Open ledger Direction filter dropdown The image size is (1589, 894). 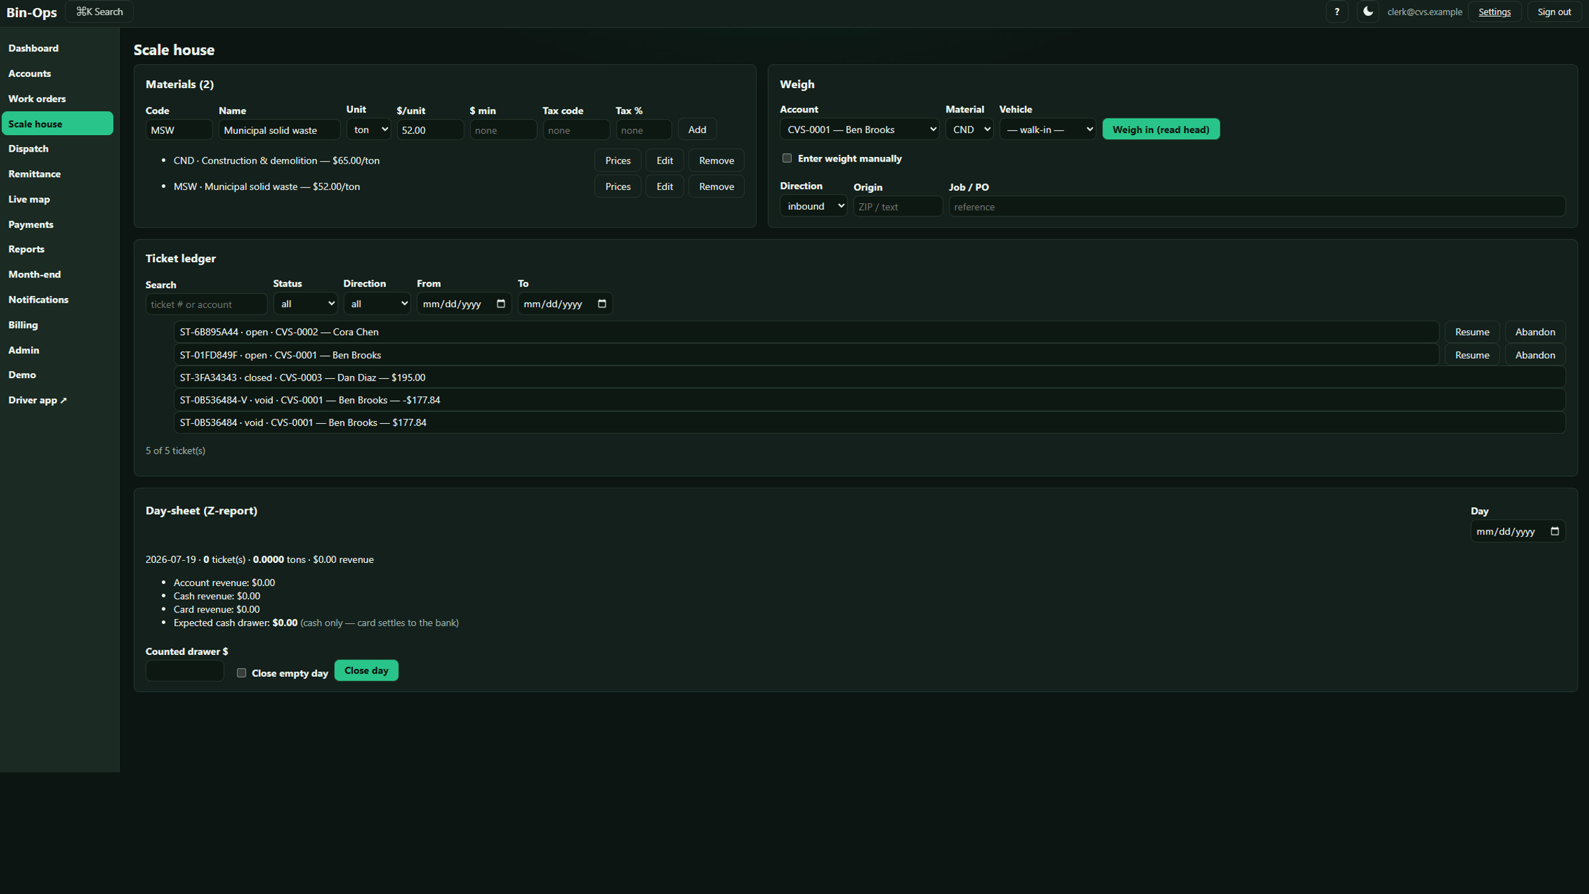[x=377, y=304]
